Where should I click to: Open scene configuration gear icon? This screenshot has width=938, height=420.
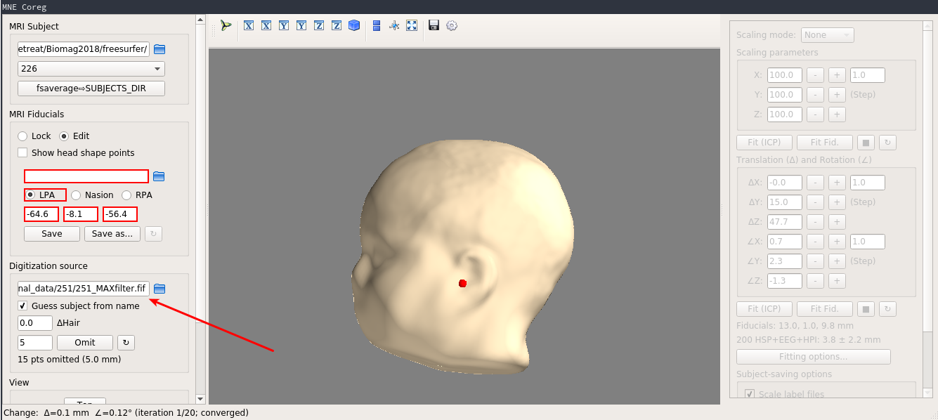(452, 25)
